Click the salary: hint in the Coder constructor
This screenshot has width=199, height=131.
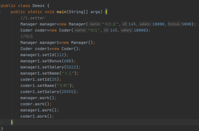(x=126, y=30)
